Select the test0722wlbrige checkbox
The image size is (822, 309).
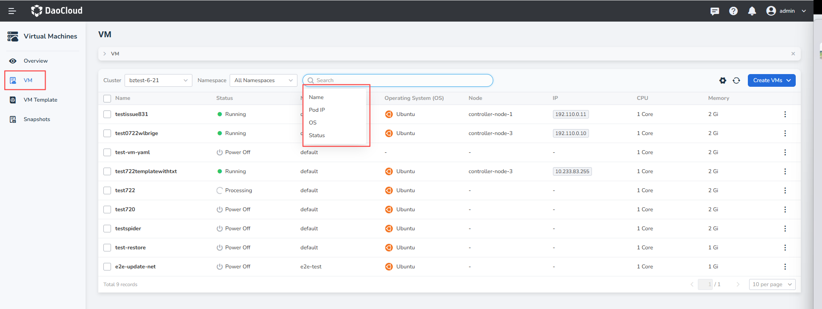107,133
